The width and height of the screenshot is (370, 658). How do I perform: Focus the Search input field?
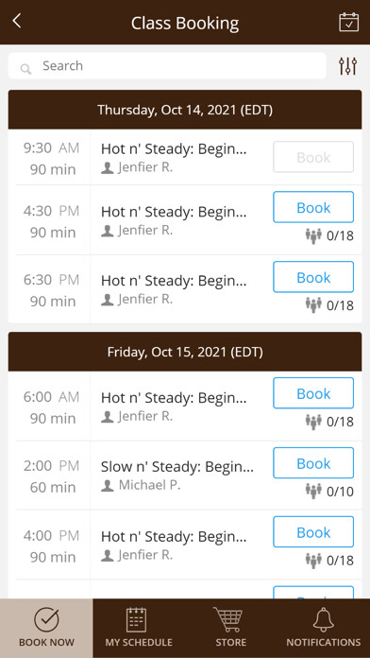[x=167, y=66]
